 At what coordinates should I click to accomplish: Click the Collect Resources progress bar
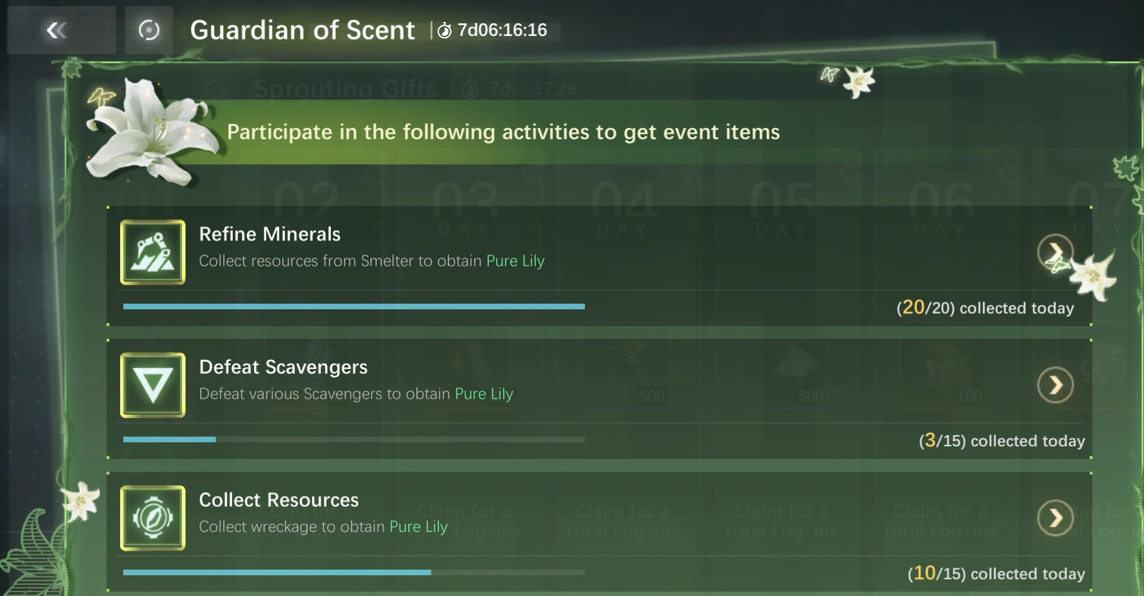353,573
